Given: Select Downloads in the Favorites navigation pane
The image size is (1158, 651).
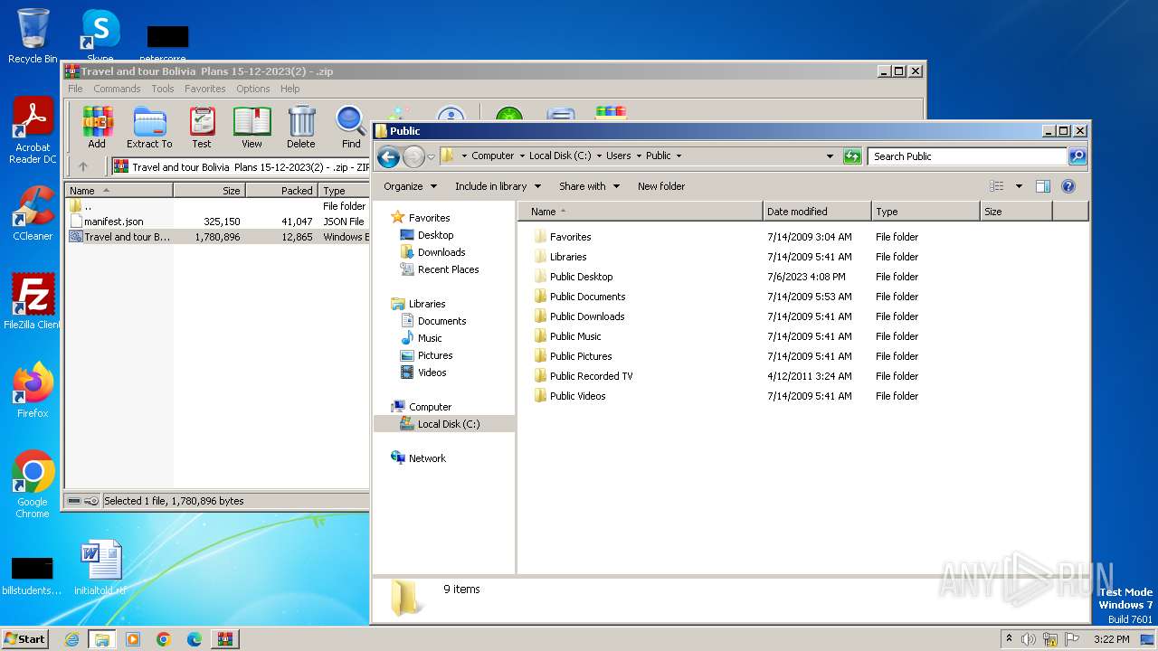Looking at the screenshot, I should click(441, 252).
